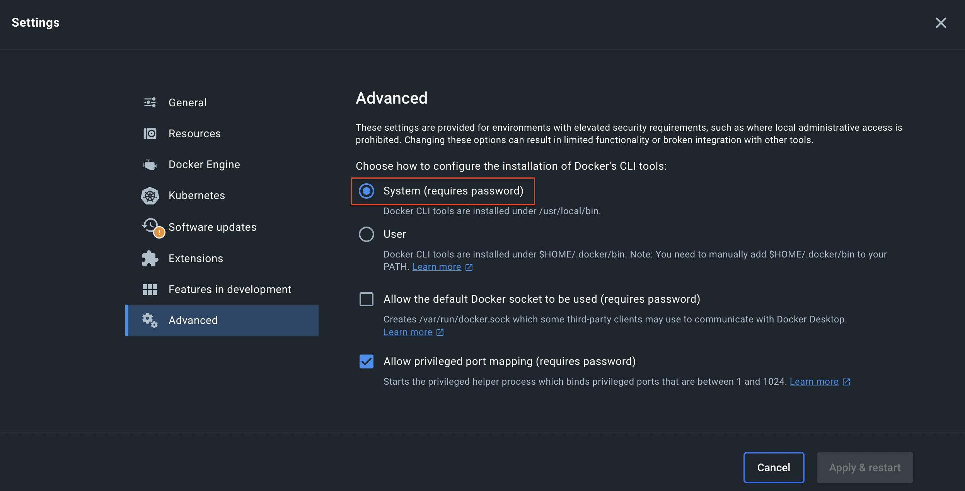Click the Apply & restart button
This screenshot has height=491, width=965.
click(x=865, y=467)
